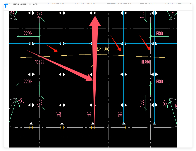Screen dimensions: 196x151
Task: Select the leftmost GL2 beam label
Action: pos(59,114)
